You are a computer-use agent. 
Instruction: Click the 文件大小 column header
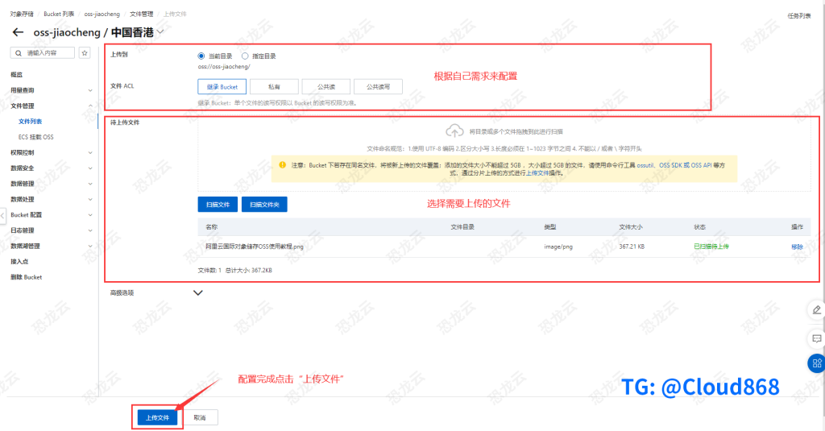pyautogui.click(x=630, y=227)
